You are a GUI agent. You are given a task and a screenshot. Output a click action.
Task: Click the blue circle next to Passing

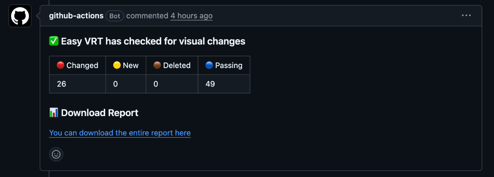[209, 65]
